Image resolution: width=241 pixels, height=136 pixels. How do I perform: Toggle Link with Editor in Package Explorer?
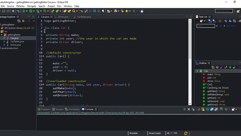(23, 21)
